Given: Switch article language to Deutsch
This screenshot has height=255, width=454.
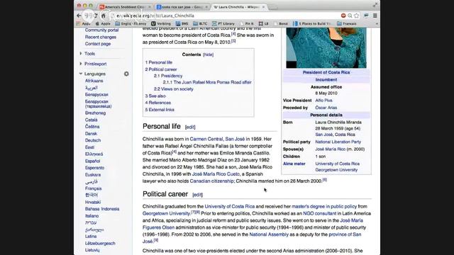Looking at the screenshot, I should click(93, 140).
